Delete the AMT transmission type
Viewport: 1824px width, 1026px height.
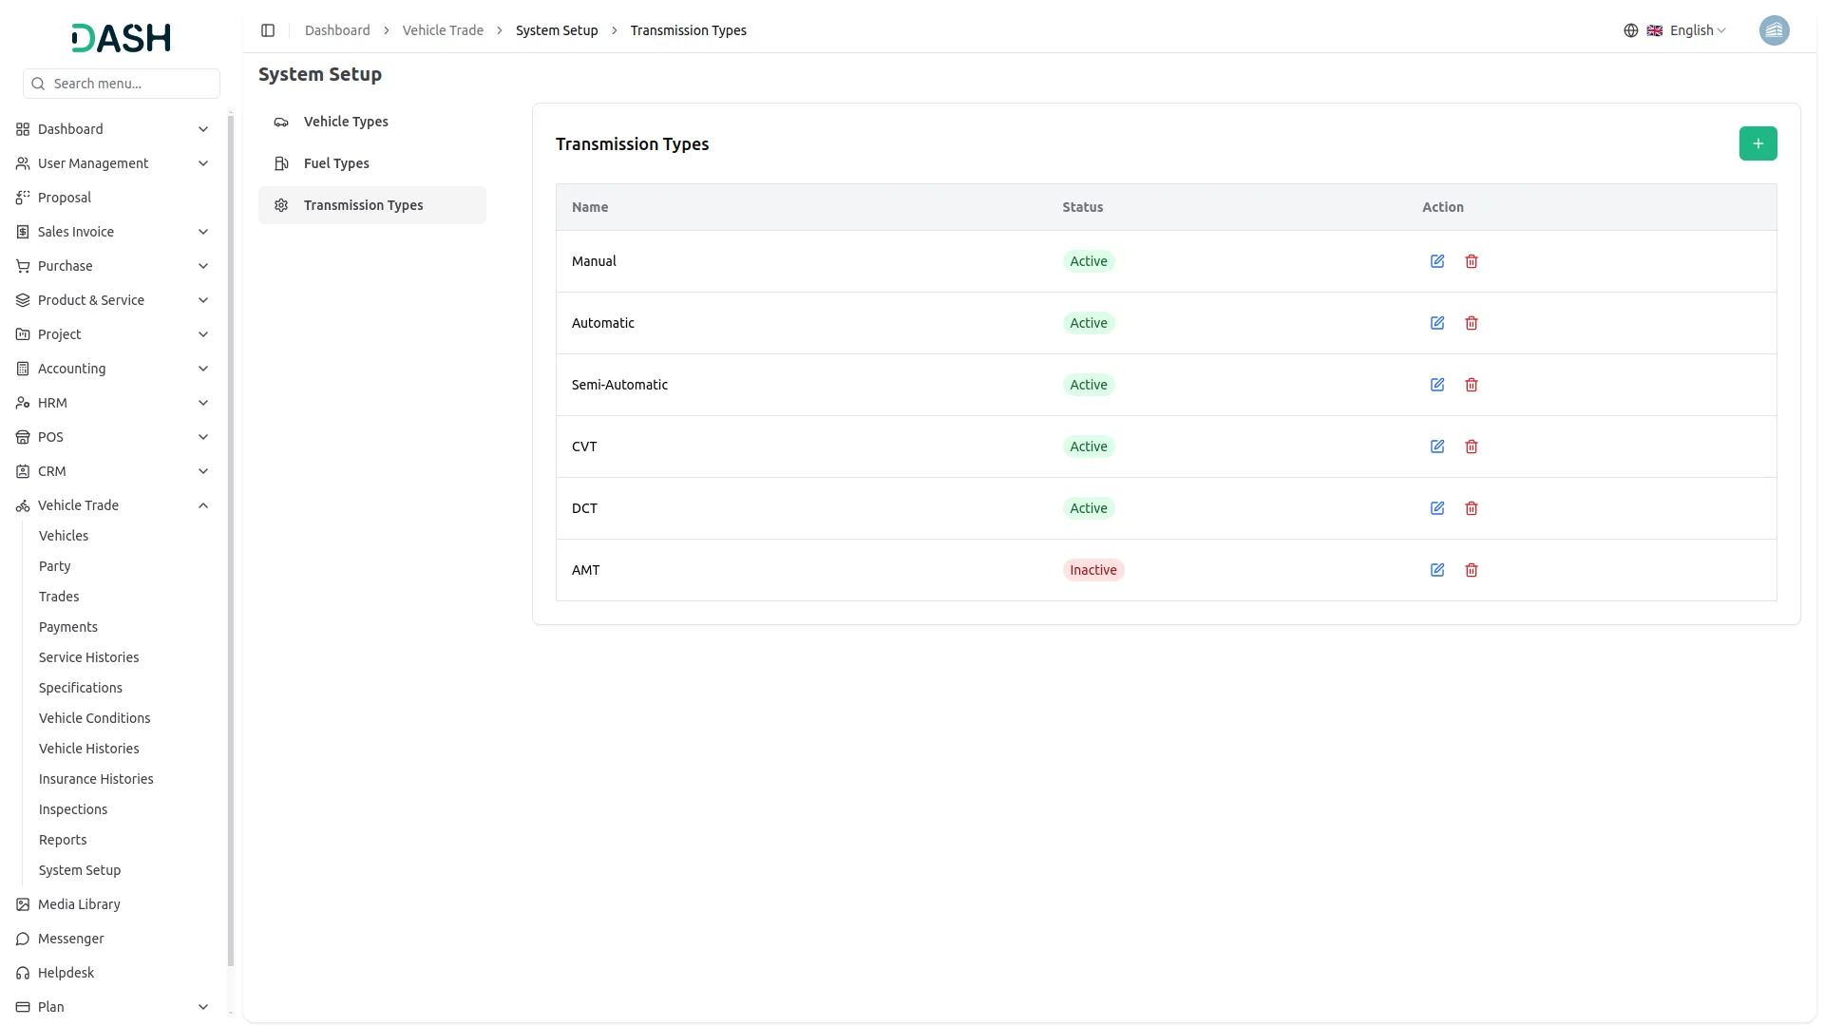coord(1471,570)
